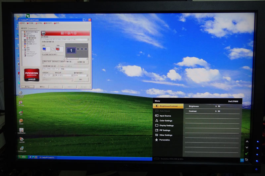The width and height of the screenshot is (265, 176).
Task: Select the first graphics settings tab
Action: click(x=24, y=29)
